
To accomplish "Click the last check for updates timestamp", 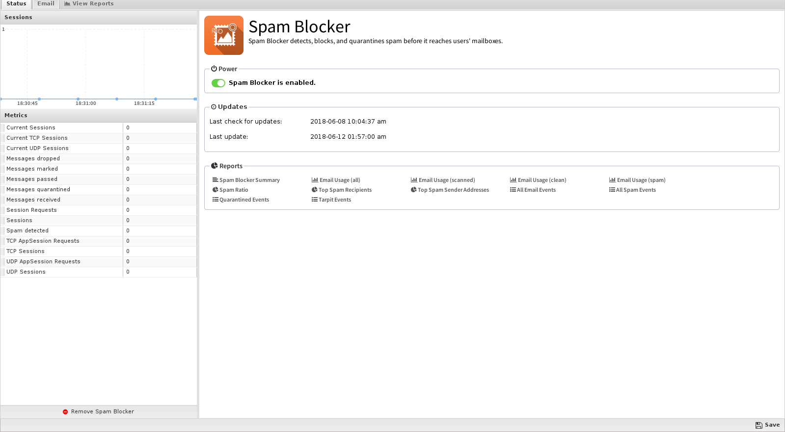I will click(x=348, y=122).
